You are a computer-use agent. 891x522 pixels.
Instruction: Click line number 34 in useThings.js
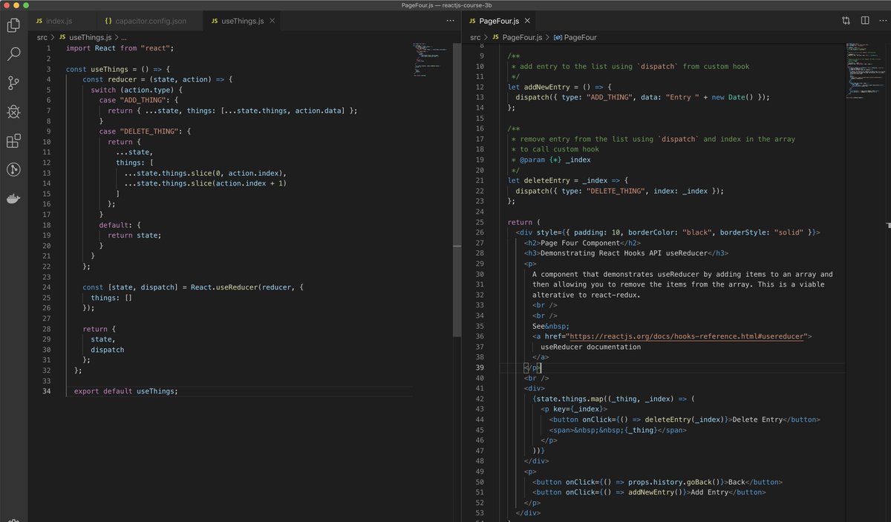[x=46, y=391]
